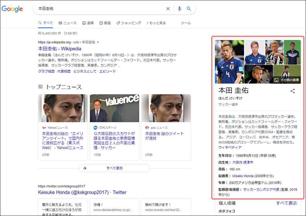
Task: Open the ビジネスとして sitelink
Action: point(85,71)
